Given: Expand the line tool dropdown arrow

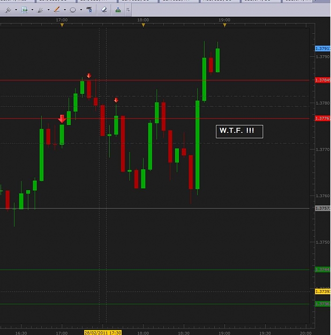Looking at the screenshot, I should 65,10.
